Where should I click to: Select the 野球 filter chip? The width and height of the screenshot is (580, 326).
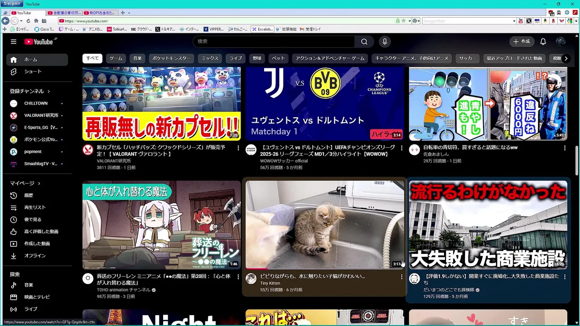click(257, 58)
